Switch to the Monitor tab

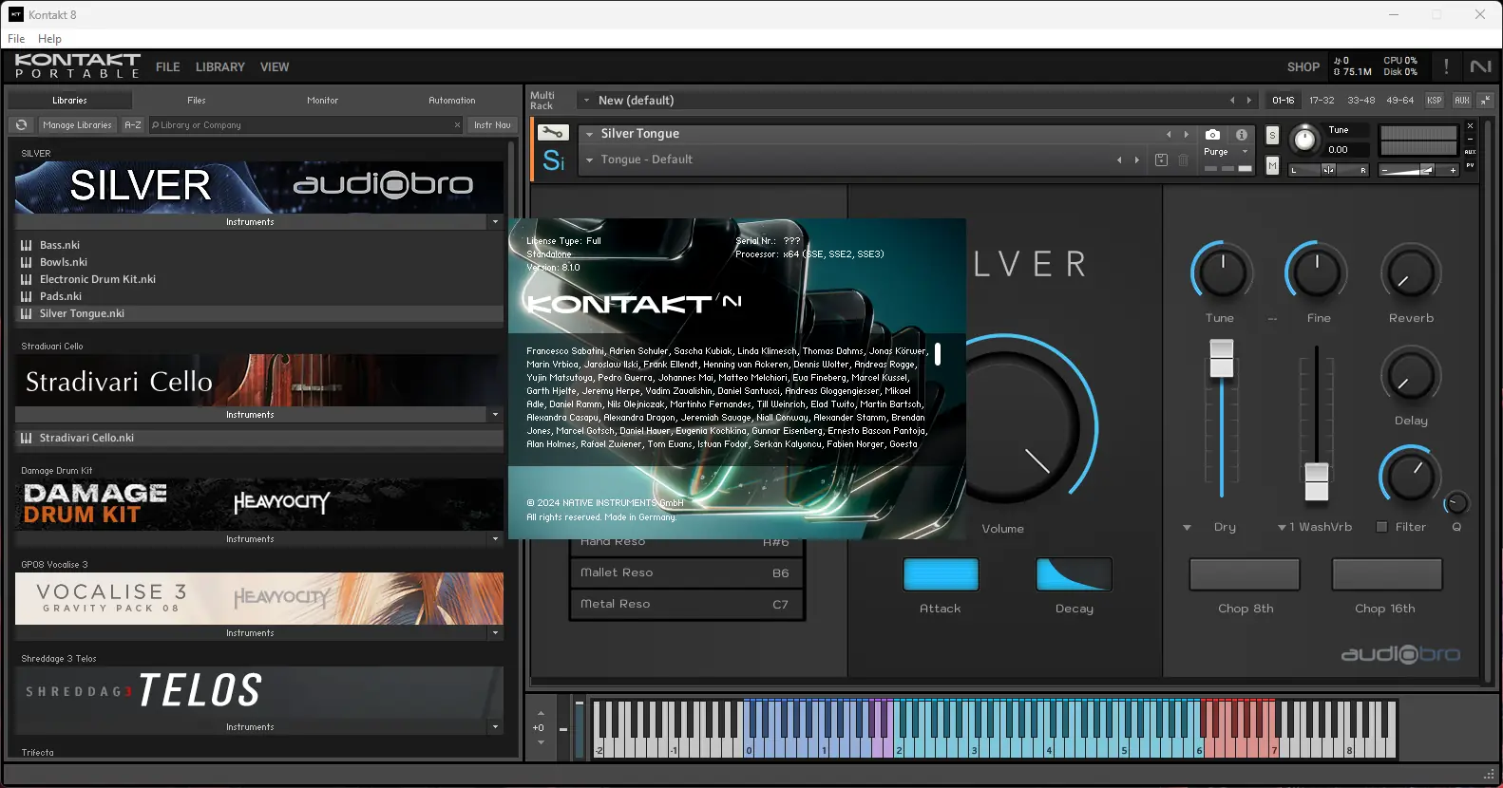point(323,100)
